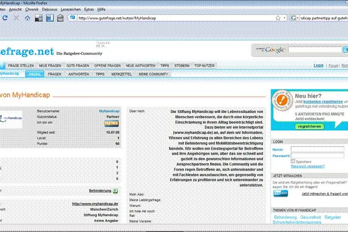This screenshot has height=232, width=348.
Task: Go to FRAGE STELLEN in navigation
Action: point(21,66)
